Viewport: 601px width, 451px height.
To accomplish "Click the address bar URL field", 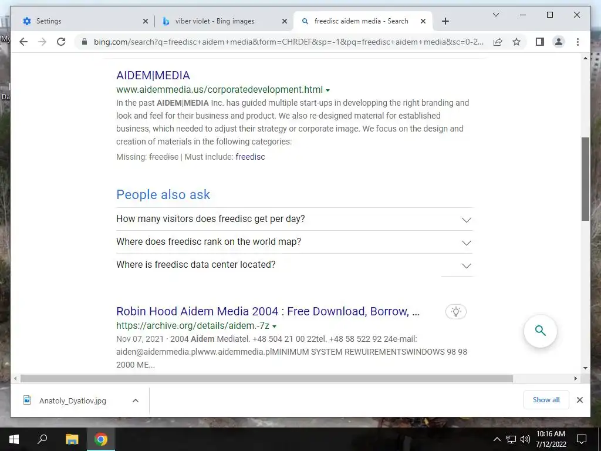I will [288, 42].
